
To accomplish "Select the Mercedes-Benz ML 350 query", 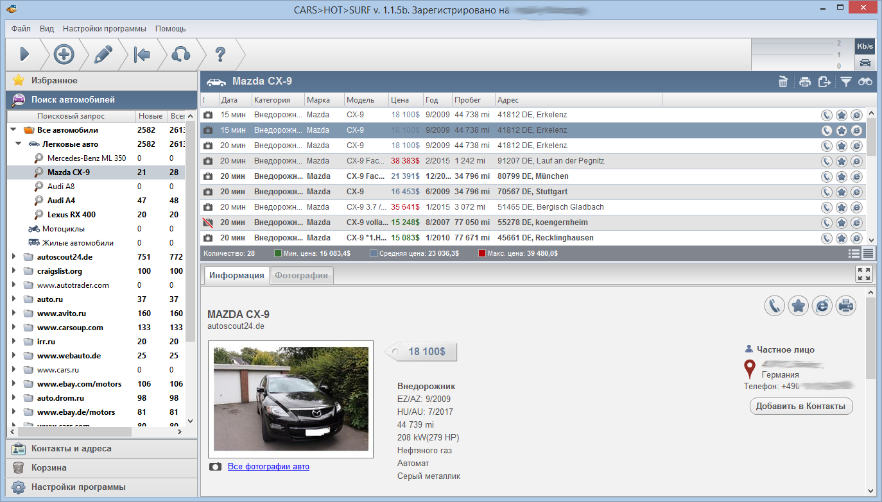I will [x=87, y=158].
